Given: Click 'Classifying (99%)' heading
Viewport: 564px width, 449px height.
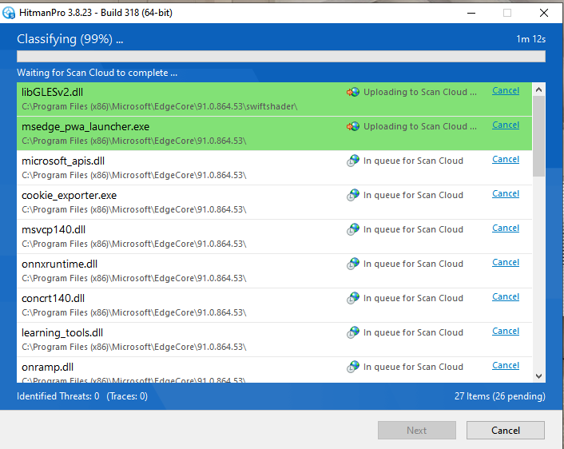Looking at the screenshot, I should coord(70,39).
